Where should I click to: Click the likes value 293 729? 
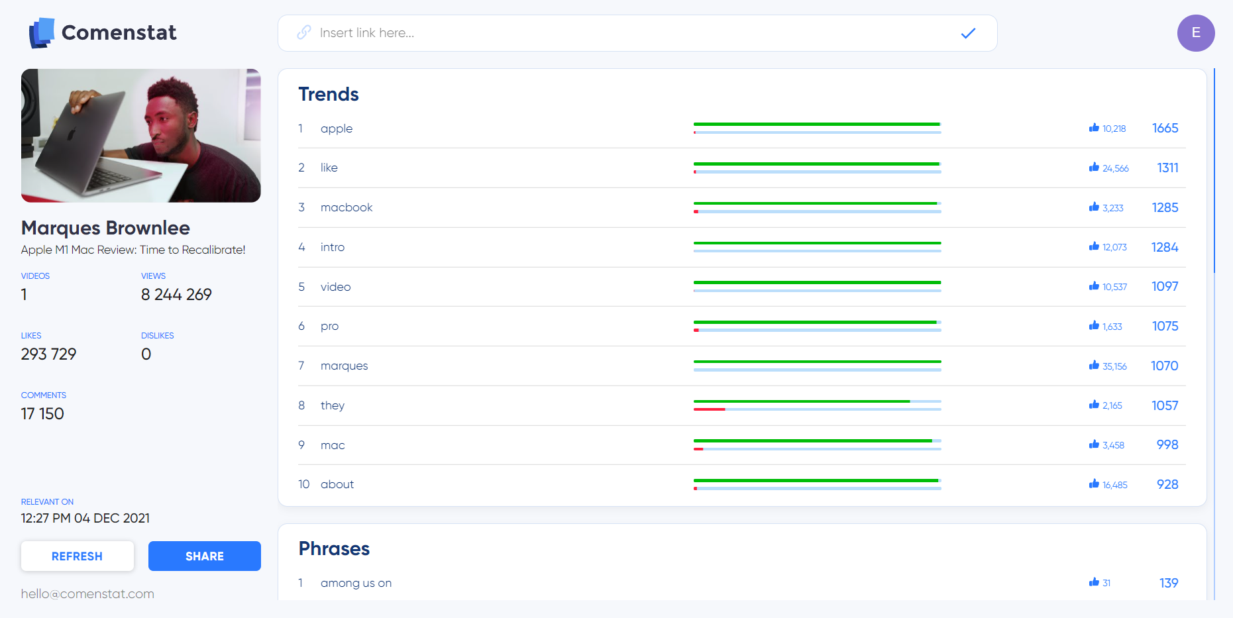(x=49, y=354)
